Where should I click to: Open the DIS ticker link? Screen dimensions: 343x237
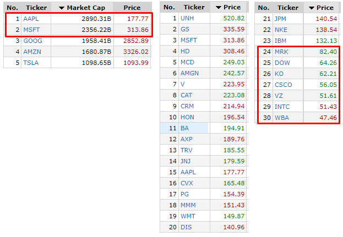point(186,227)
